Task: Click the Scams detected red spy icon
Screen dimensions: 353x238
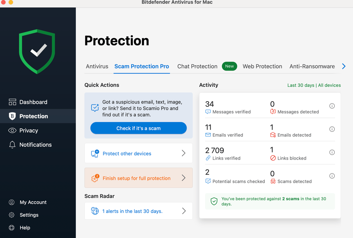Action: (273, 181)
